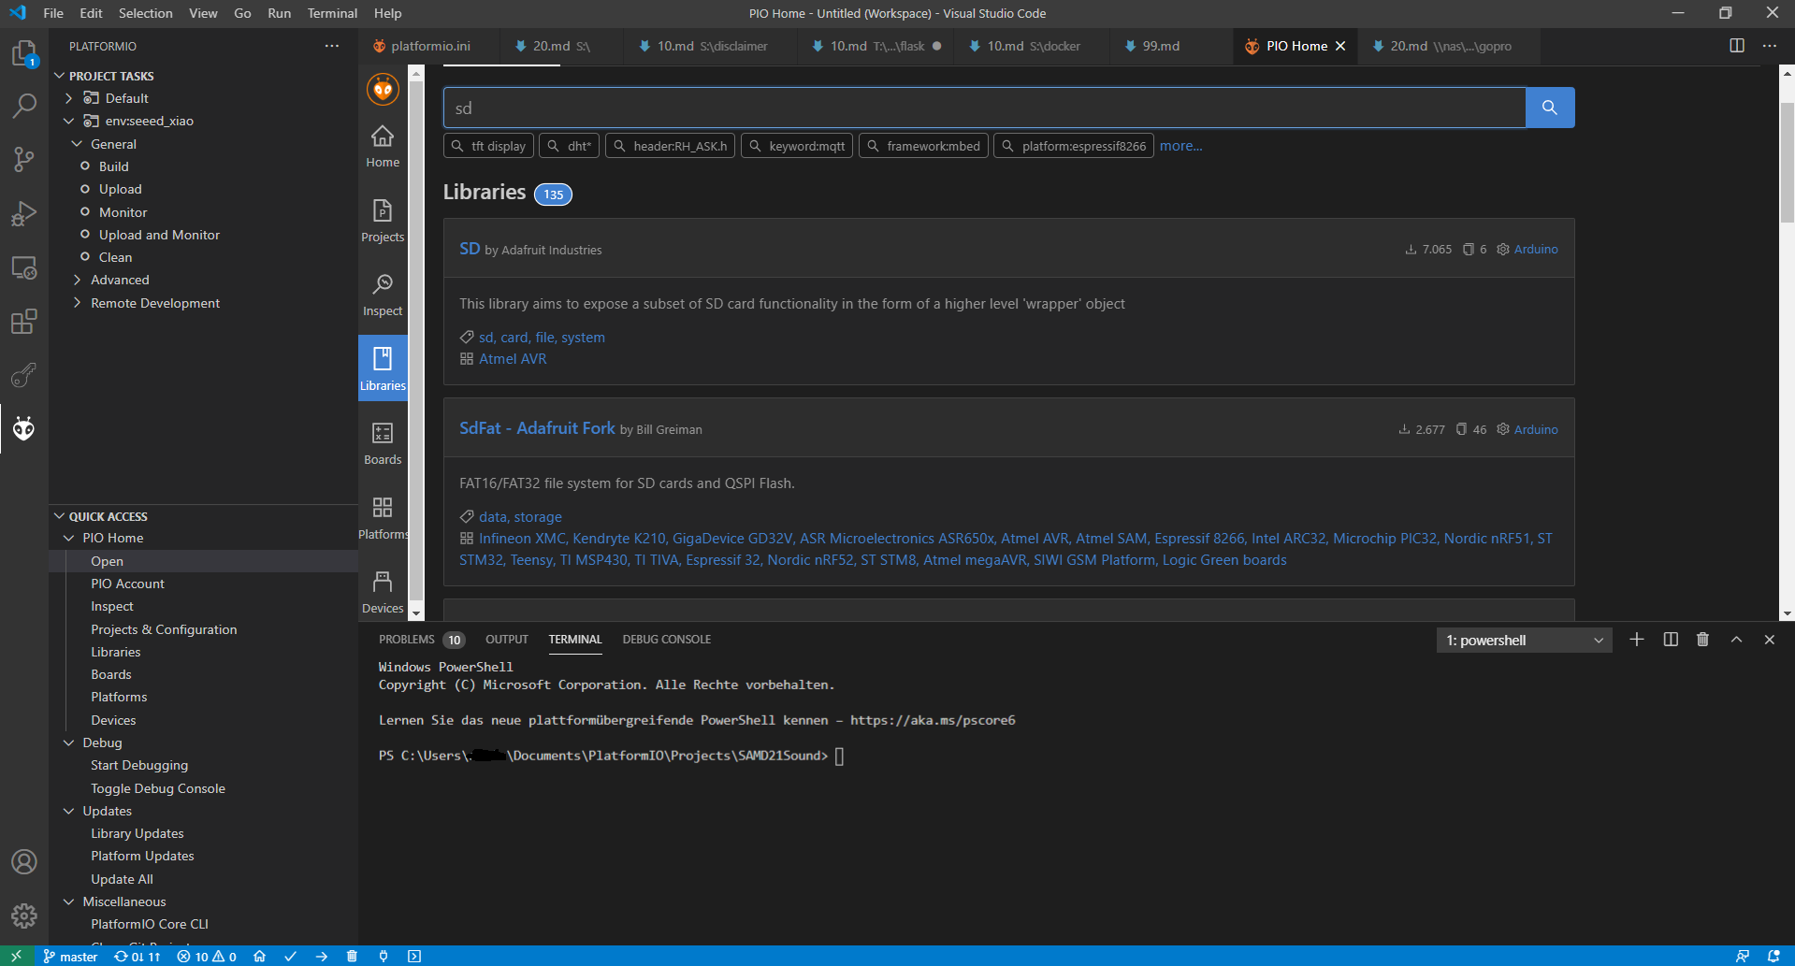Click master branch in status bar
The image size is (1795, 966).
click(70, 956)
